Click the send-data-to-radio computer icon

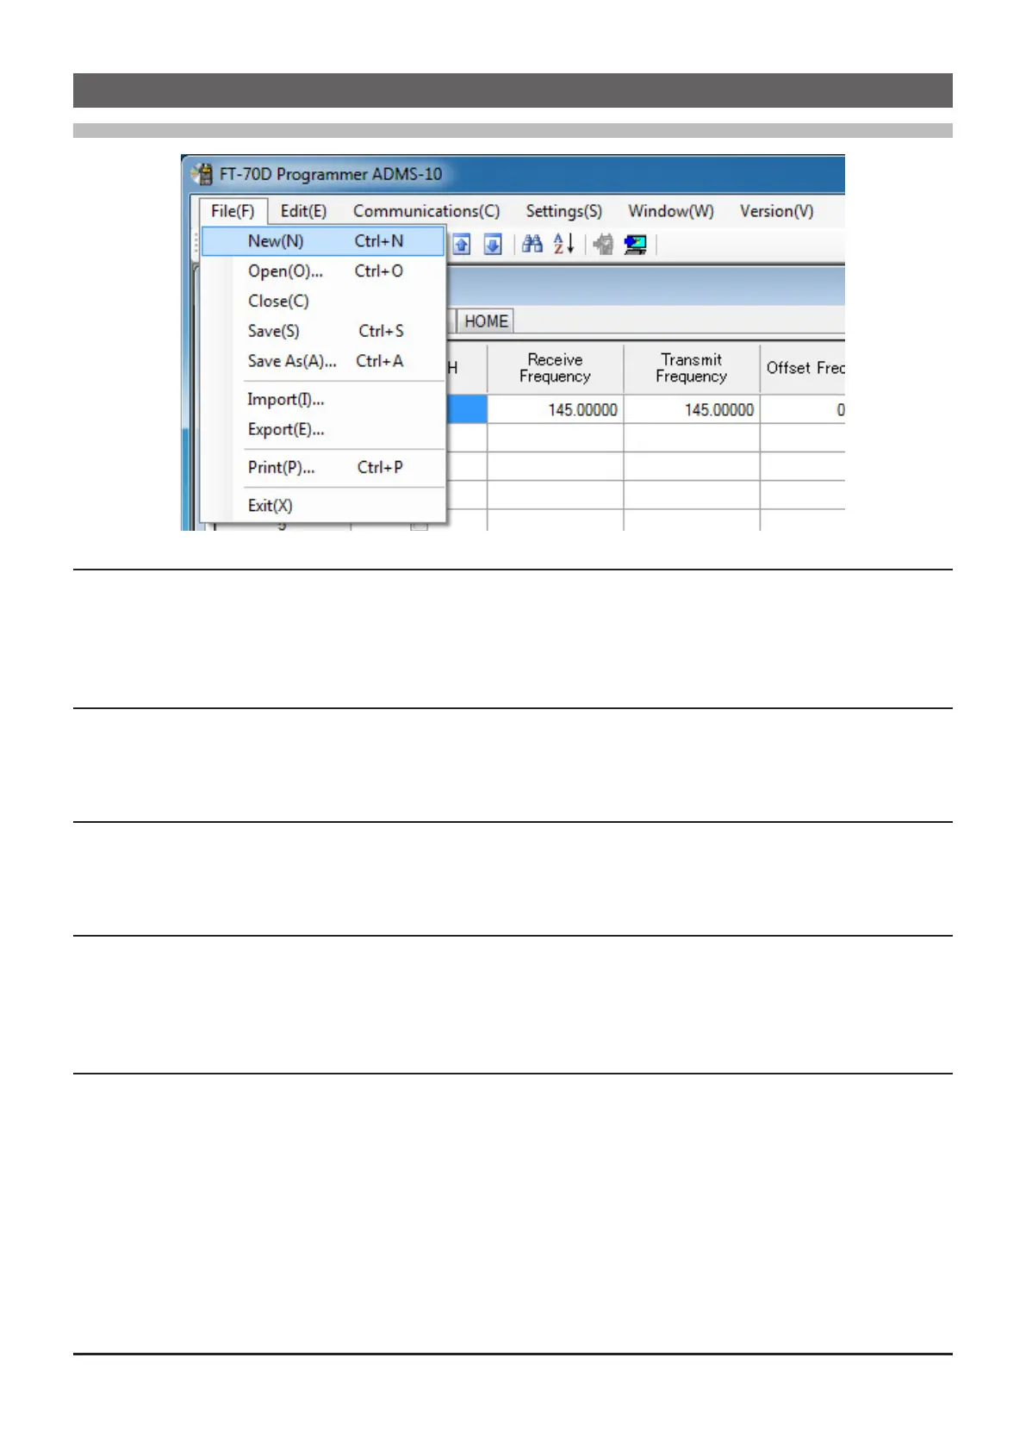click(636, 245)
